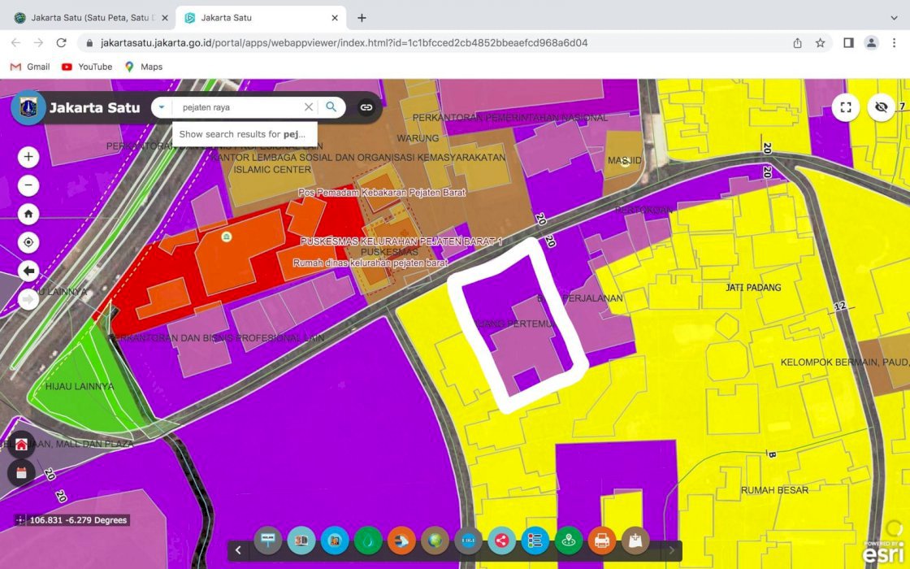Open the print widget

click(x=602, y=541)
